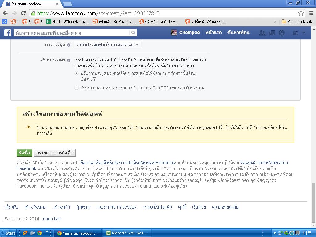316x237 pixels.
Task: Open privacy shortcuts lock icon
Action: pyautogui.click(x=295, y=33)
